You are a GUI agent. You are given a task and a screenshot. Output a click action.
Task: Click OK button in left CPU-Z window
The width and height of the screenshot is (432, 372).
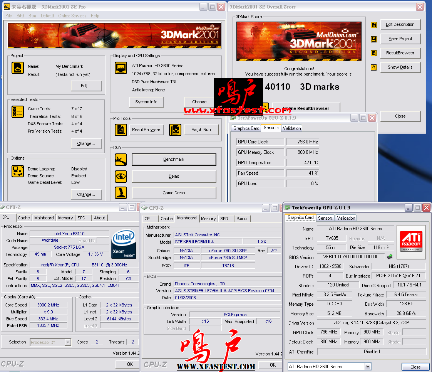tap(127, 364)
